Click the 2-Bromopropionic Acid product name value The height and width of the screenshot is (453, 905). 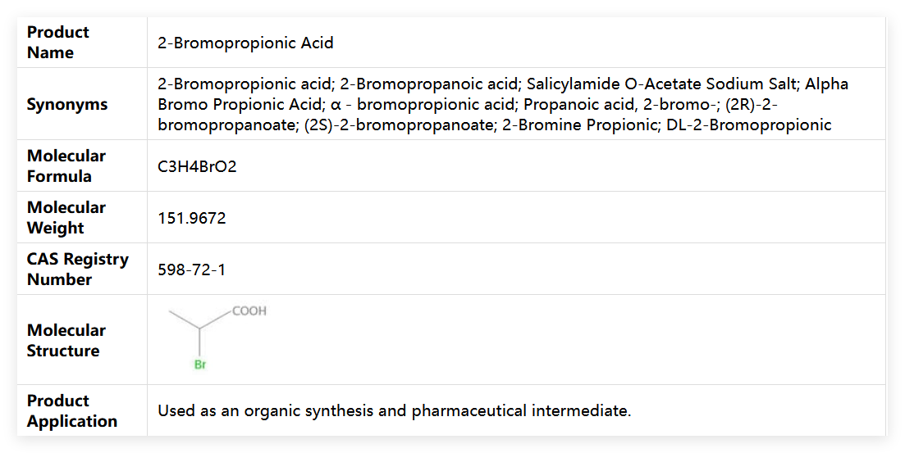point(245,43)
